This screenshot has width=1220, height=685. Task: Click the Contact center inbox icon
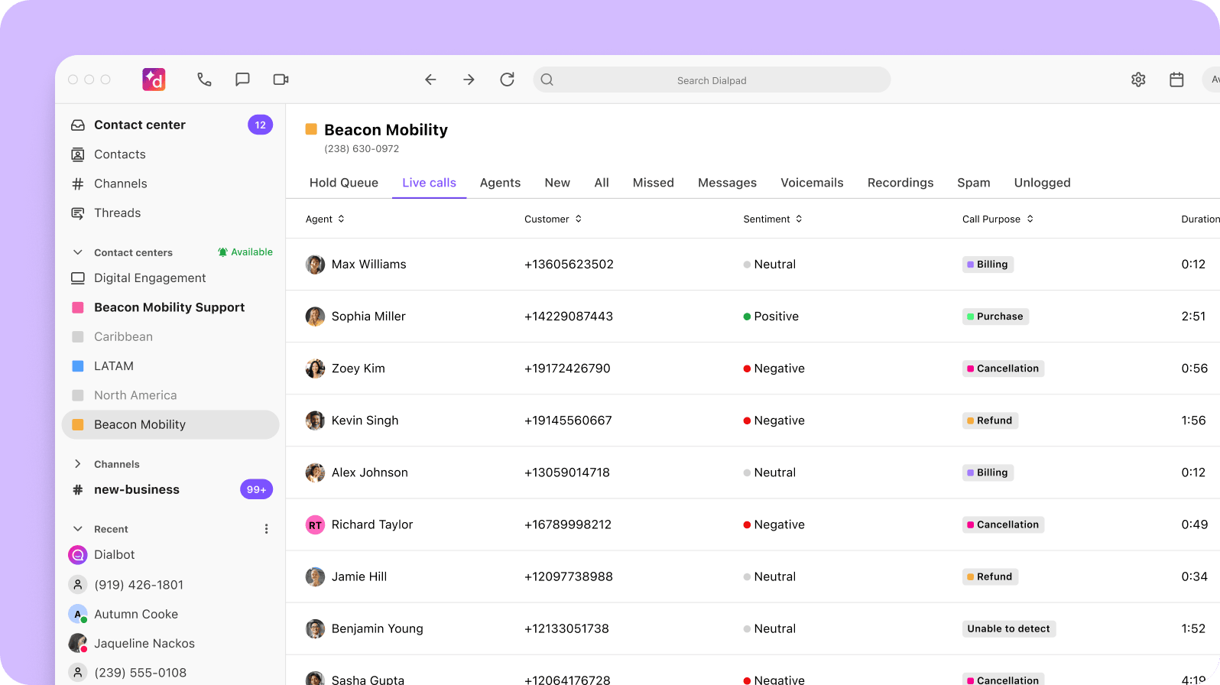point(78,125)
